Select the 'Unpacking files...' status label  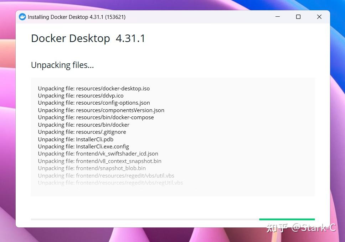click(x=62, y=65)
